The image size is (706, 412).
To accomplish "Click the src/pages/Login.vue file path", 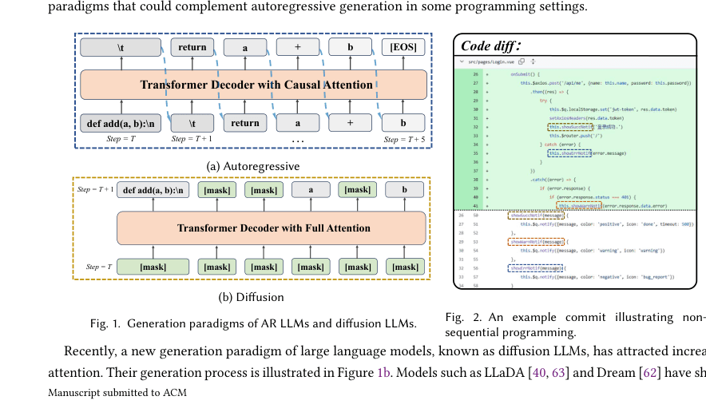I will coord(491,61).
